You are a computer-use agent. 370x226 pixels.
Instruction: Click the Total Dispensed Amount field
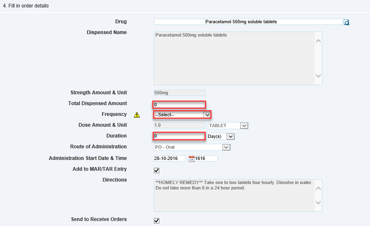[x=179, y=105]
